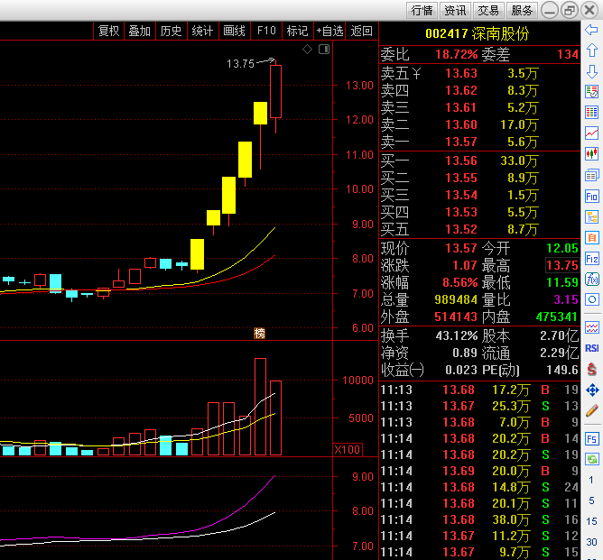This screenshot has width=603, height=560.
Task: Click the green refresh icon in sidebar
Action: pyautogui.click(x=591, y=459)
